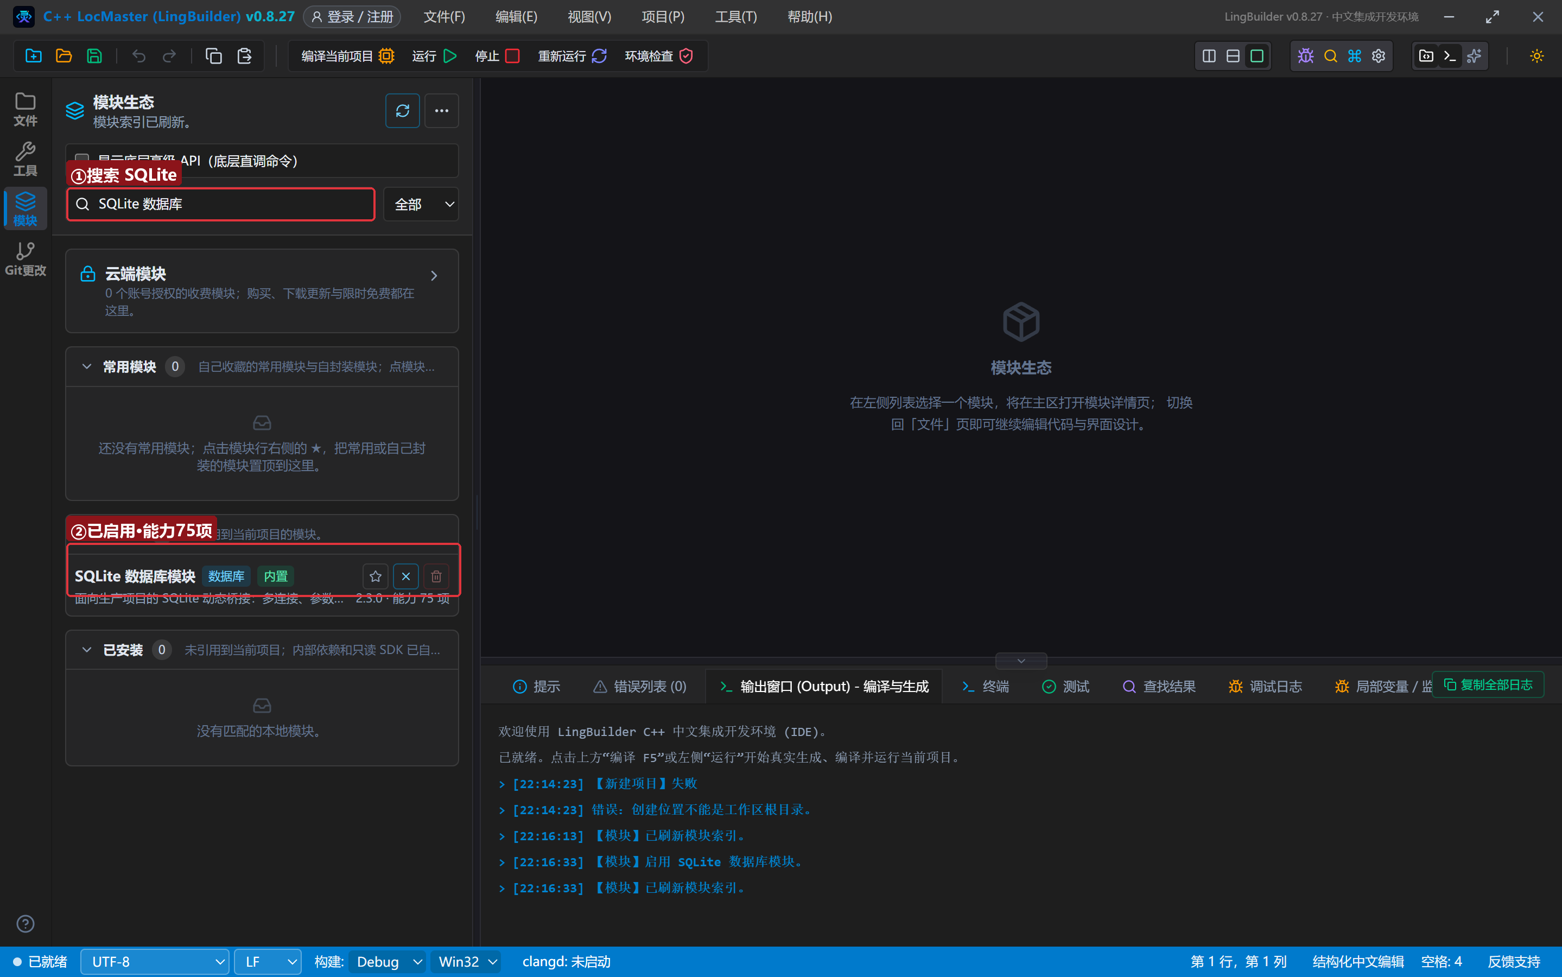Collapse the 常用模块 section
The height and width of the screenshot is (977, 1562).
click(86, 367)
